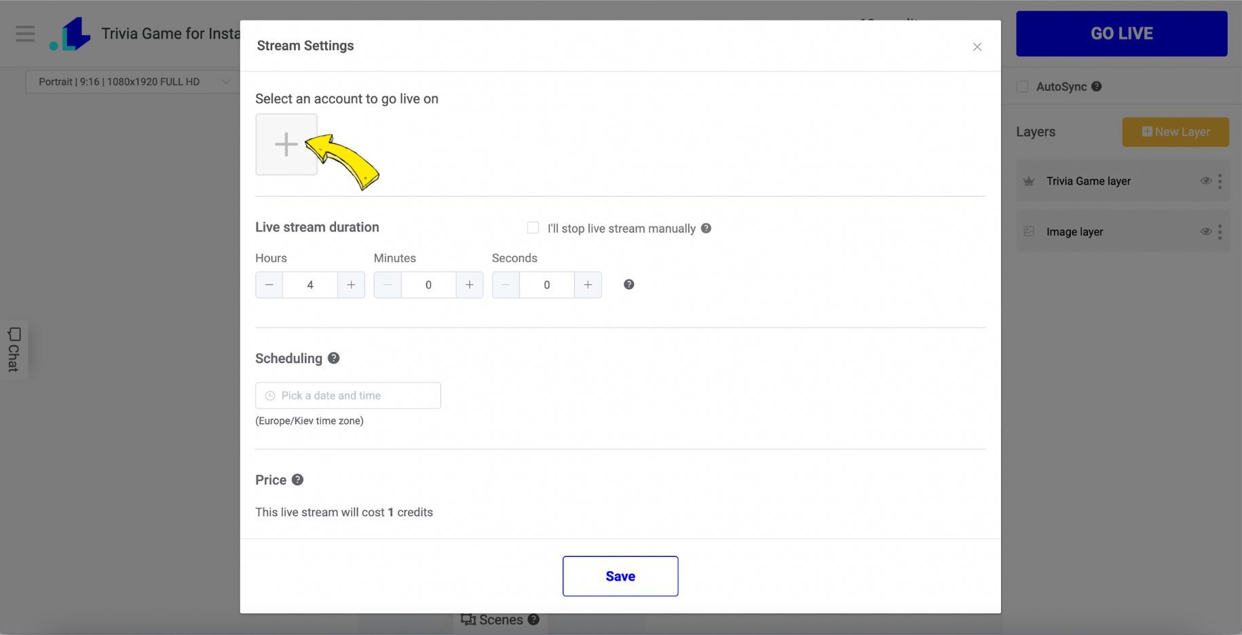Open Trivia Game layer options menu

click(x=1220, y=181)
